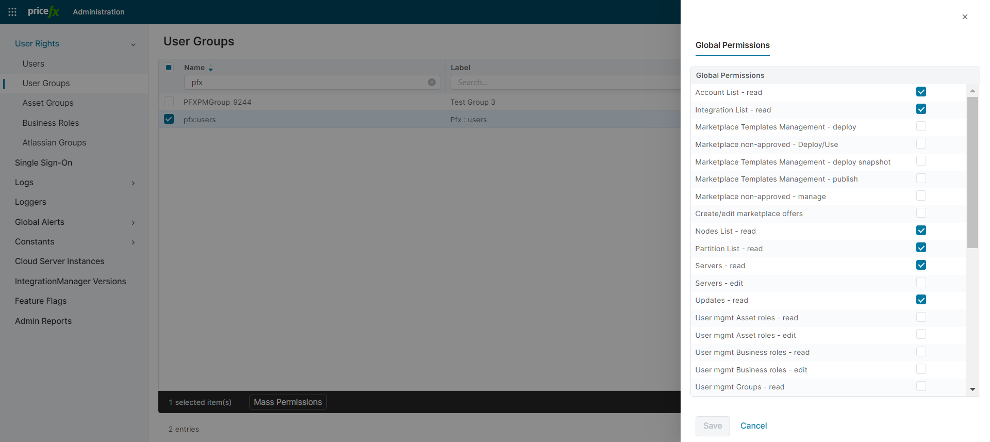Click the Mass Permissions button

click(288, 402)
